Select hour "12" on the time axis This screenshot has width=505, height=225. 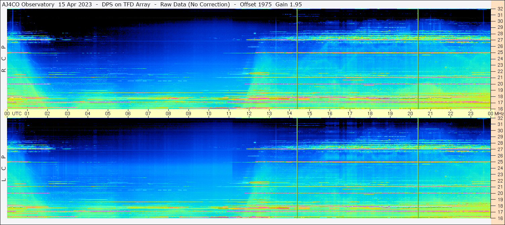(x=249, y=114)
